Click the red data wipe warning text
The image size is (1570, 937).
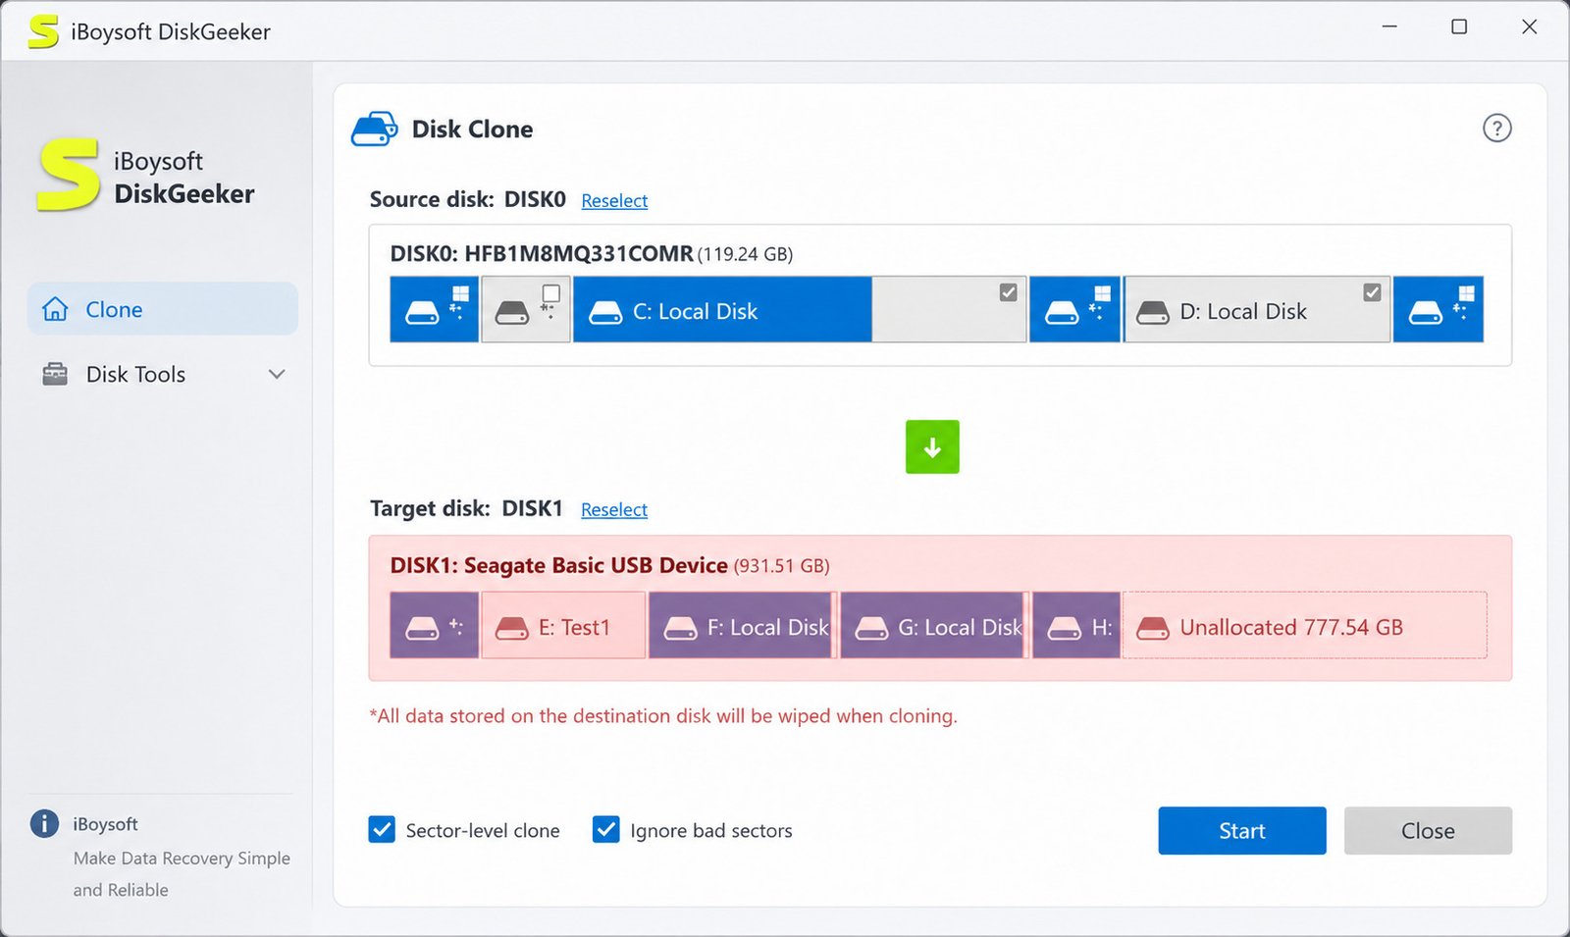coord(663,716)
